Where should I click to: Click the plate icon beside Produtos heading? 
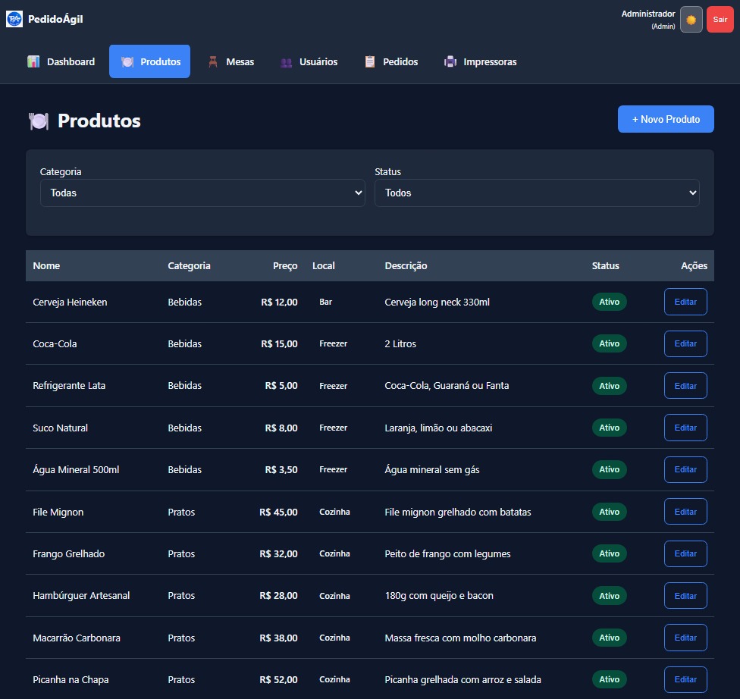[39, 121]
